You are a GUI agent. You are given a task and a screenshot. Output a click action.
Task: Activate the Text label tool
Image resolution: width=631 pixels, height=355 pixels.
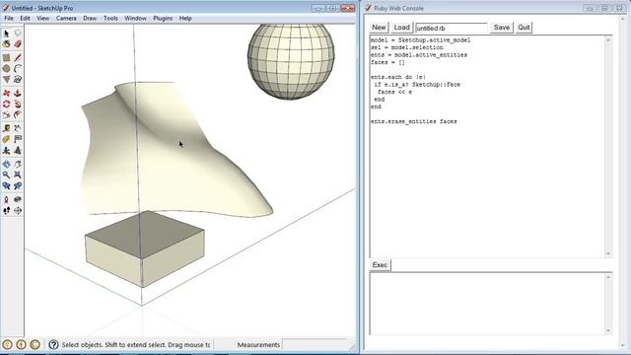18,139
